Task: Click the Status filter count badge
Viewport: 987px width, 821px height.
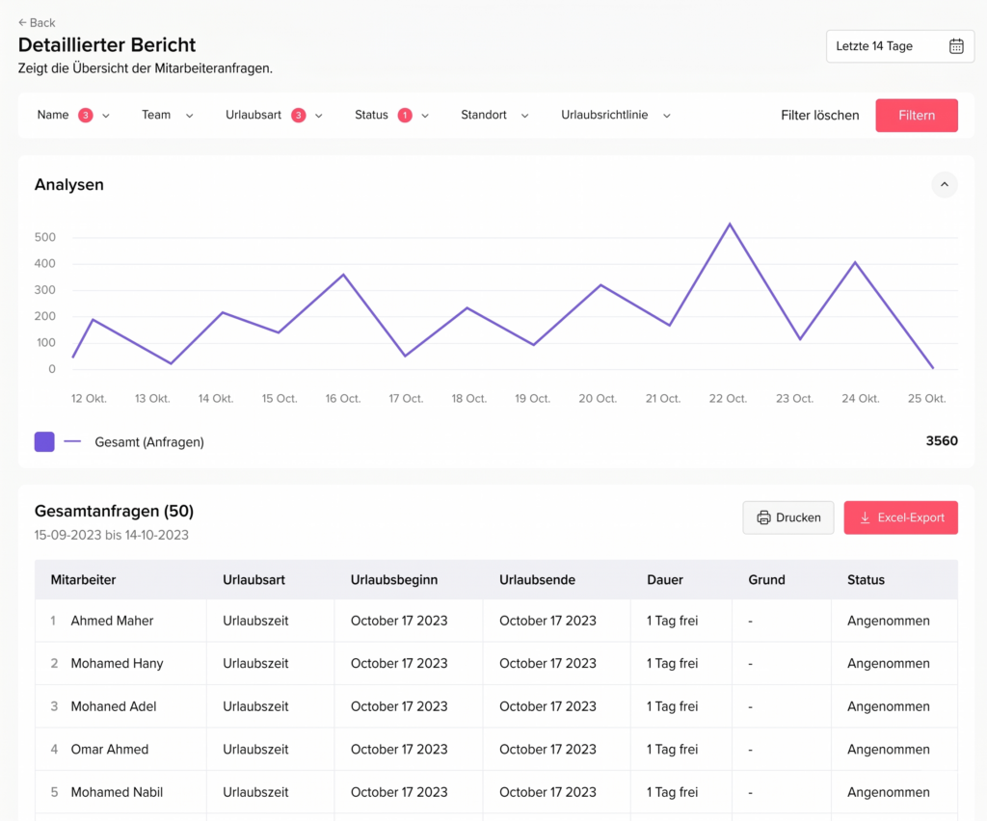Action: (x=405, y=116)
